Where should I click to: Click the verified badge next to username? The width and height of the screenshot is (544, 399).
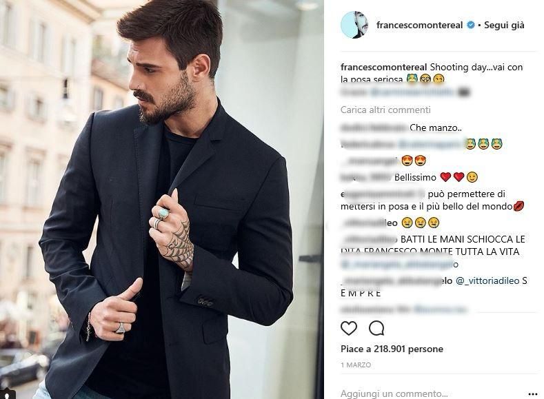pyautogui.click(x=470, y=25)
